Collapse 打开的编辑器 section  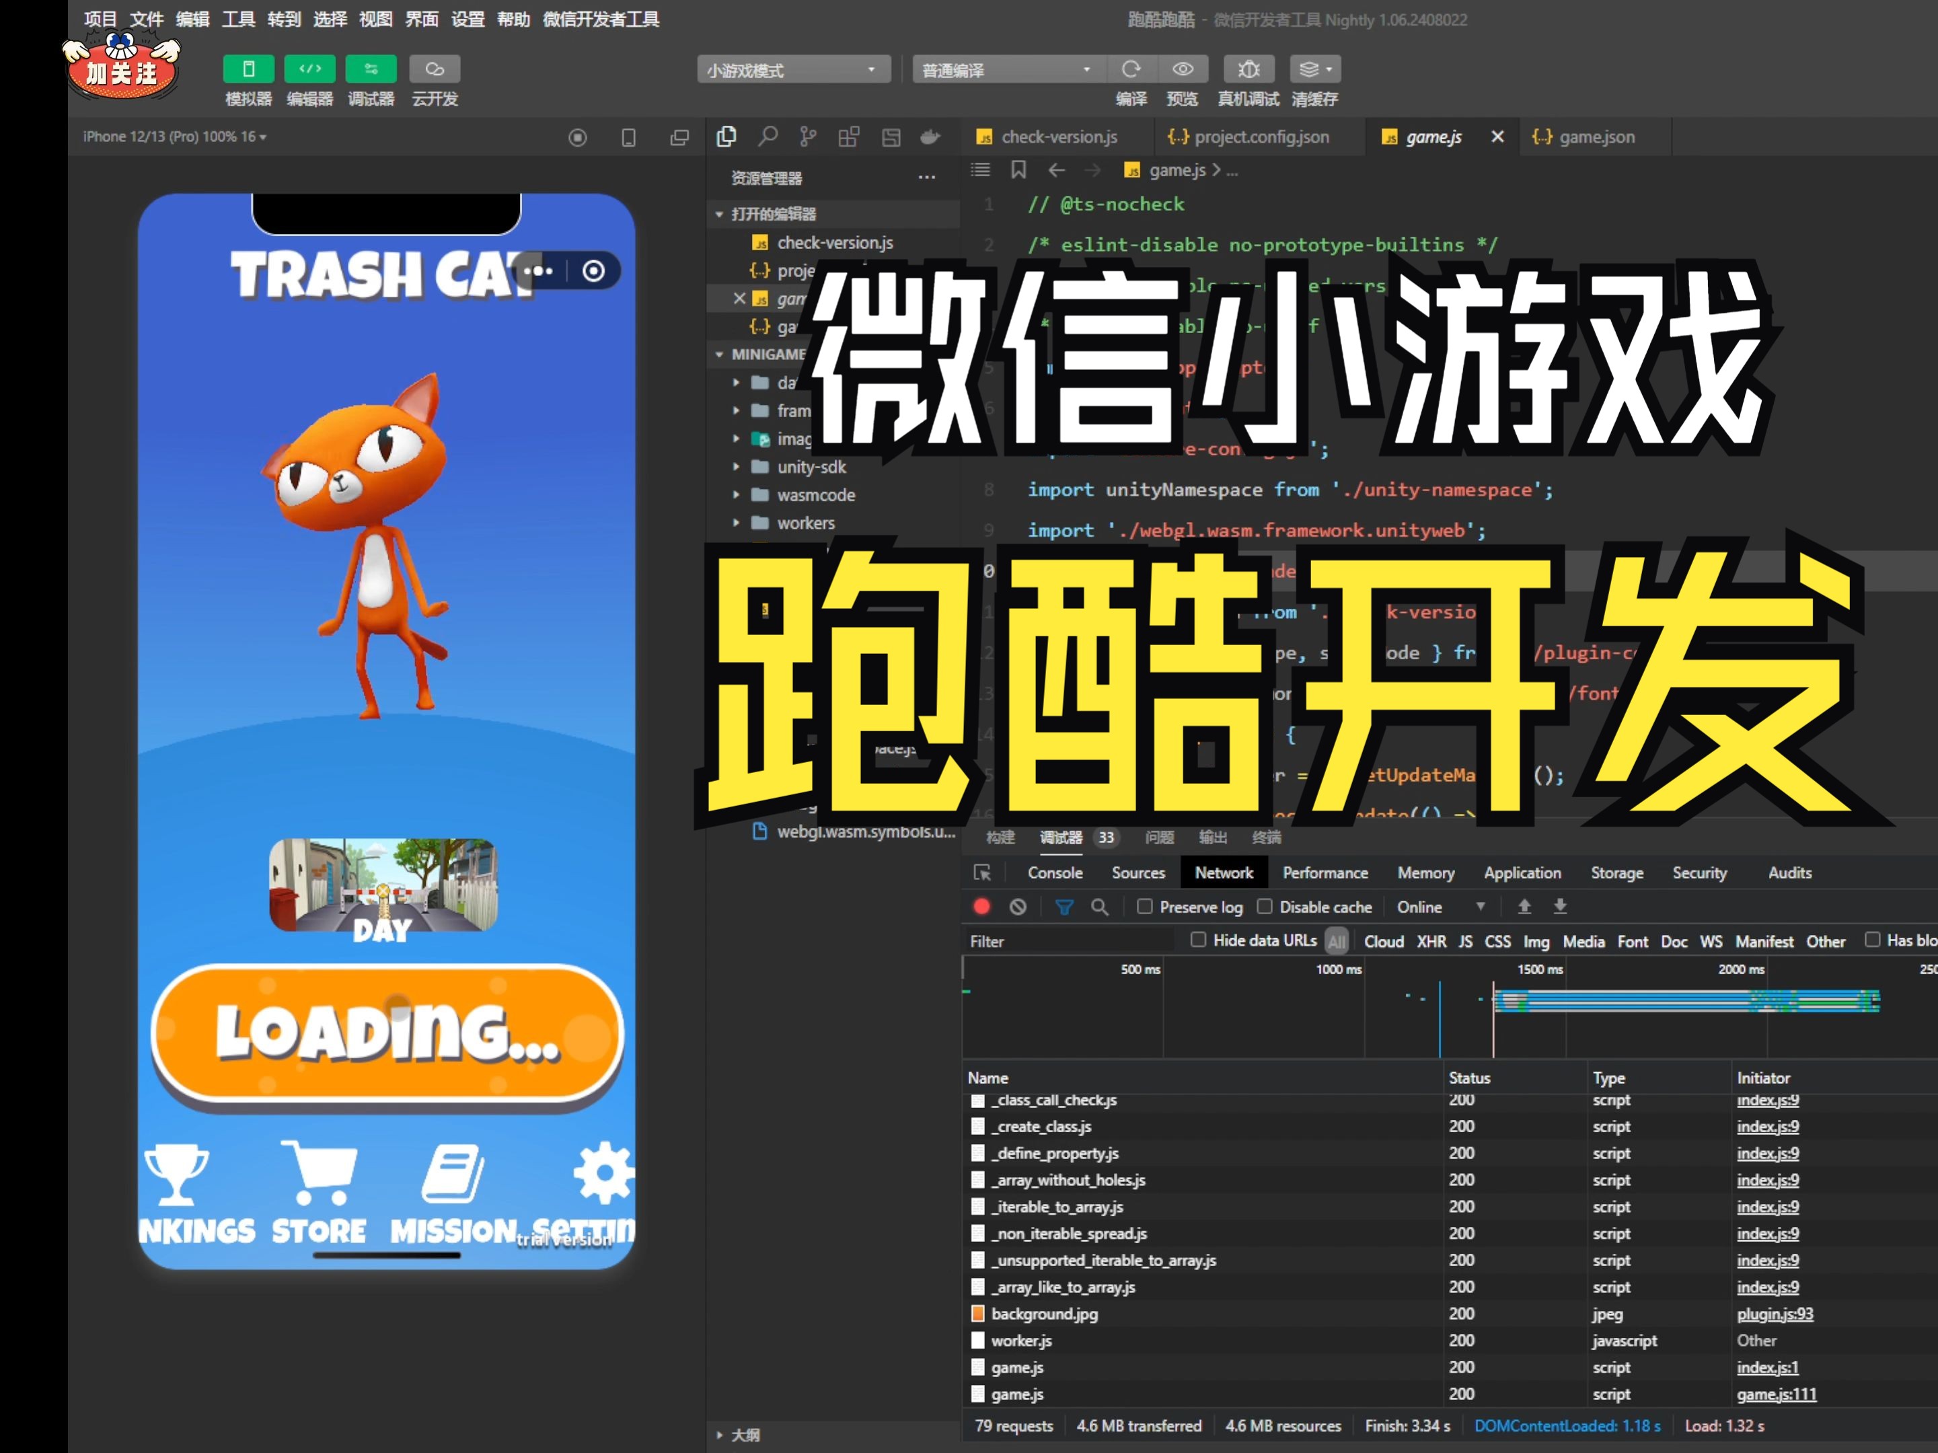pyautogui.click(x=833, y=214)
